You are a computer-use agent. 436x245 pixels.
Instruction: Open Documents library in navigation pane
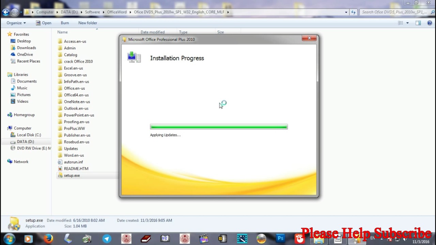[27, 81]
